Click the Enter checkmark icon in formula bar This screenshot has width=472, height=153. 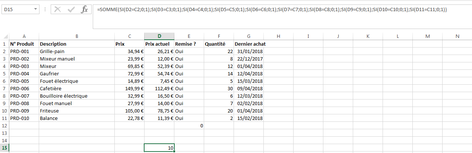click(x=71, y=10)
